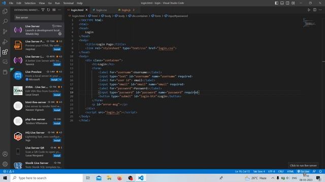Change language mode HTML in status bar
The width and height of the screenshot is (325, 182).
pyautogui.click(x=290, y=171)
